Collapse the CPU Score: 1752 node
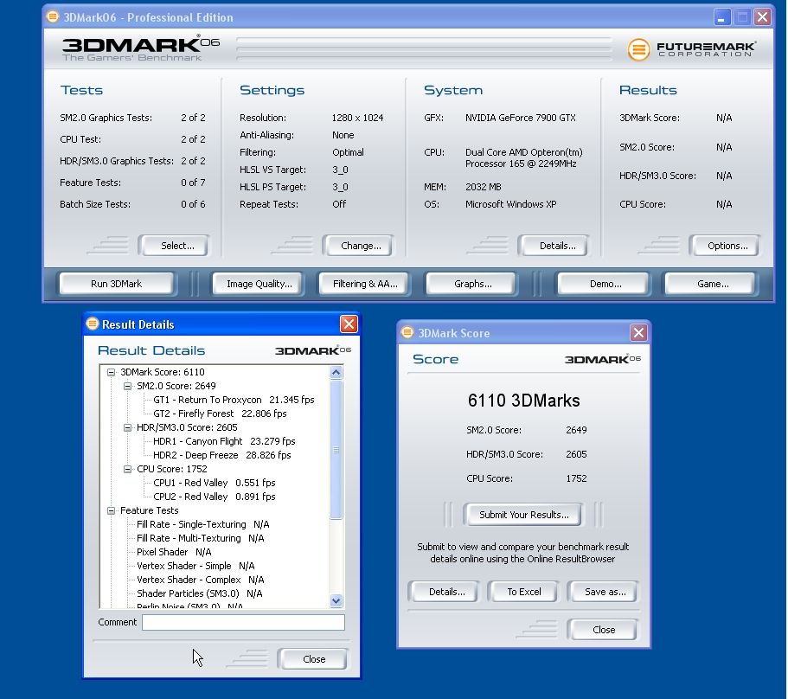The width and height of the screenshot is (788, 699). [128, 469]
